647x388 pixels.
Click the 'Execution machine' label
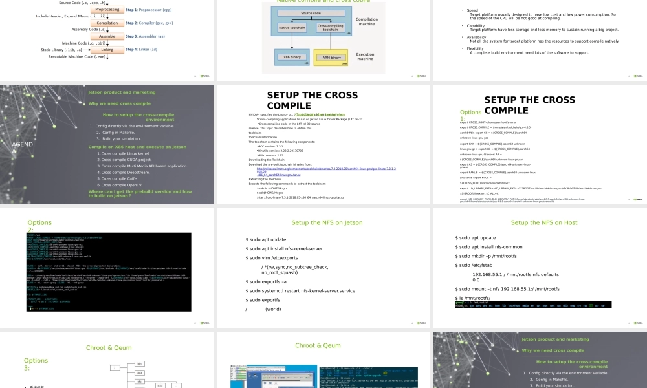(x=365, y=56)
